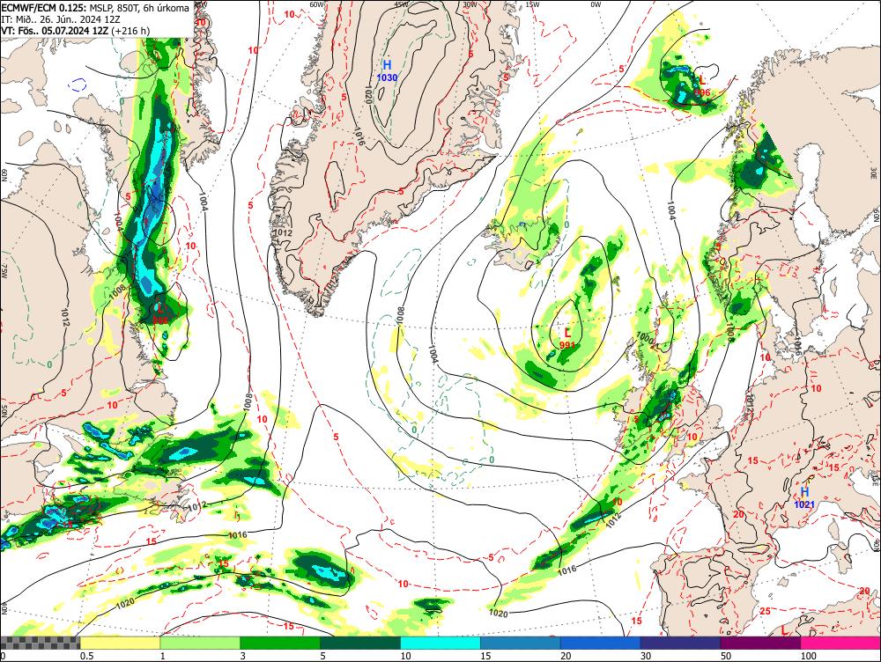The image size is (881, 662).
Task: Click the '1021' high pressure value
Action: (x=804, y=504)
